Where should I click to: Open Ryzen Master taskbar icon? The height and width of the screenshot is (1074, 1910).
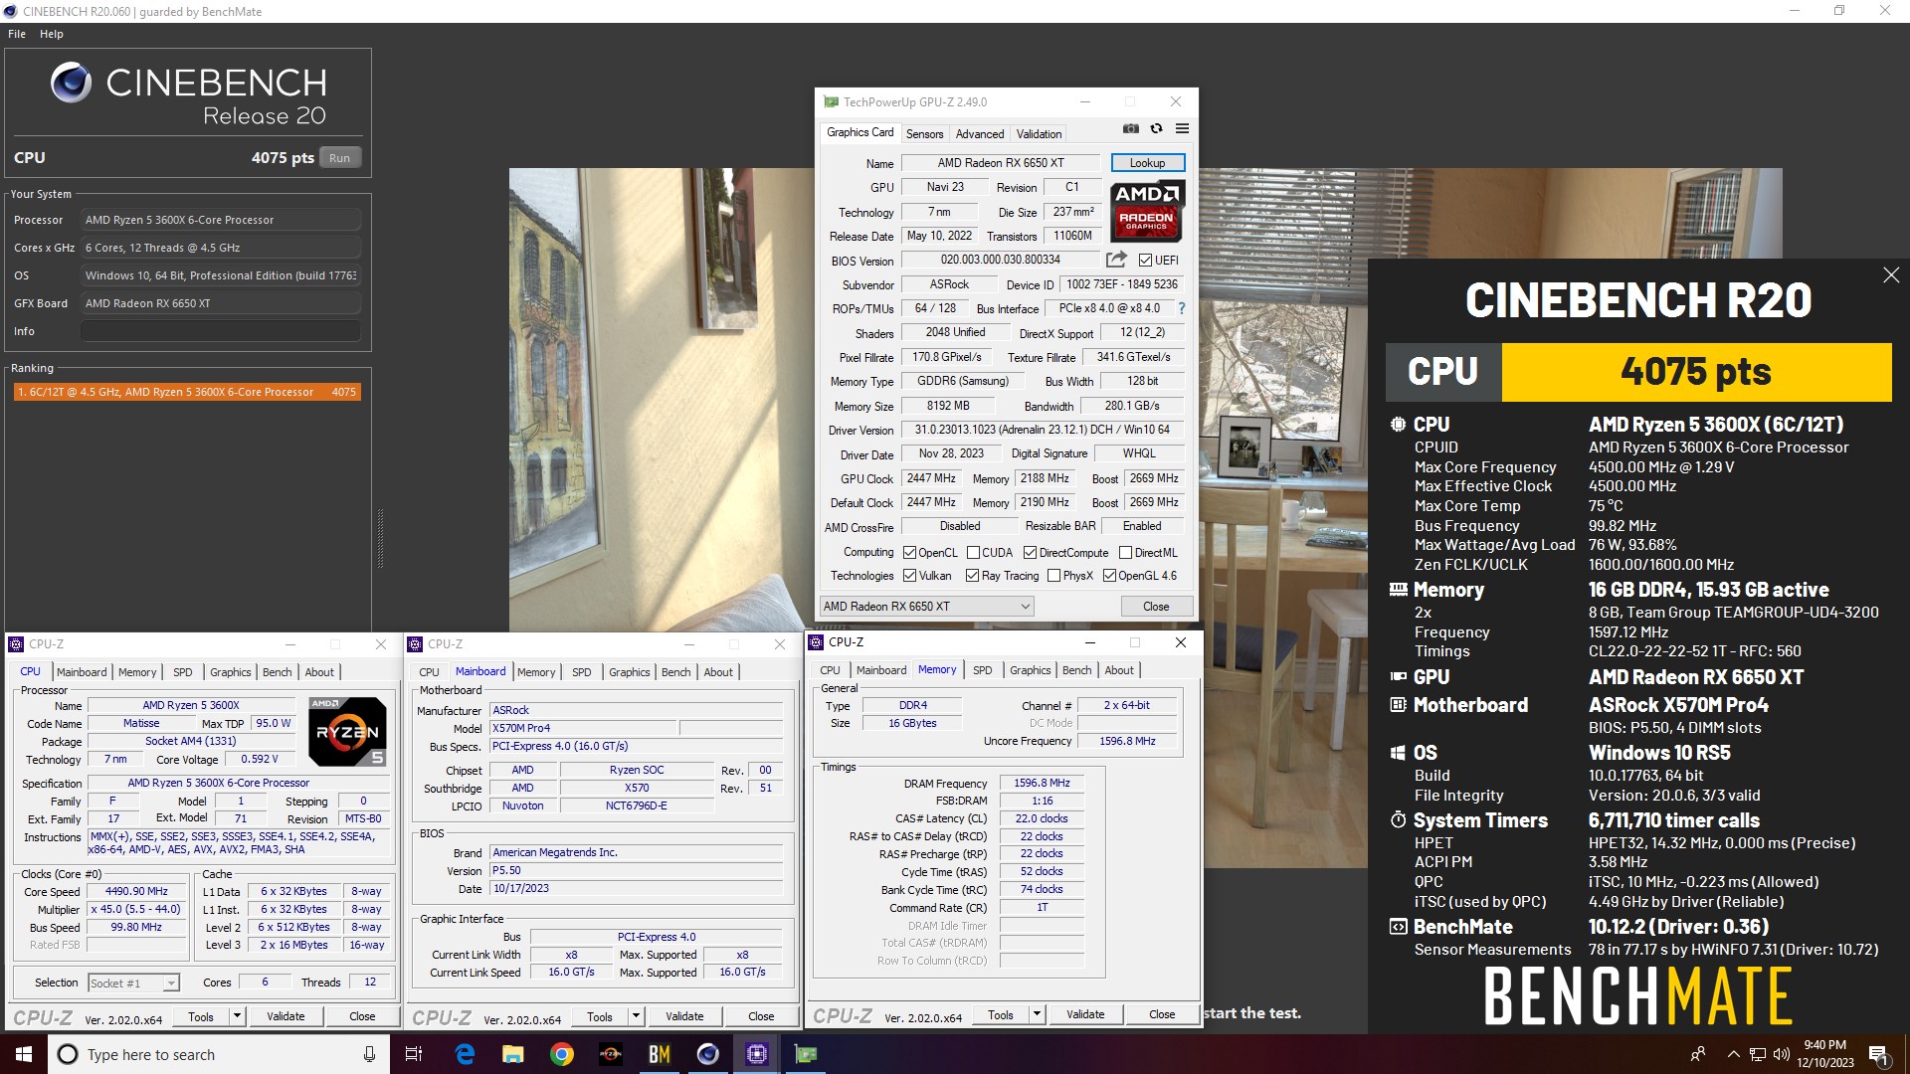click(610, 1054)
